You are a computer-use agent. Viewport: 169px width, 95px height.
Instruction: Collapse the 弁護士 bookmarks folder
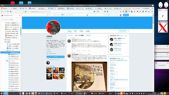click(4, 42)
